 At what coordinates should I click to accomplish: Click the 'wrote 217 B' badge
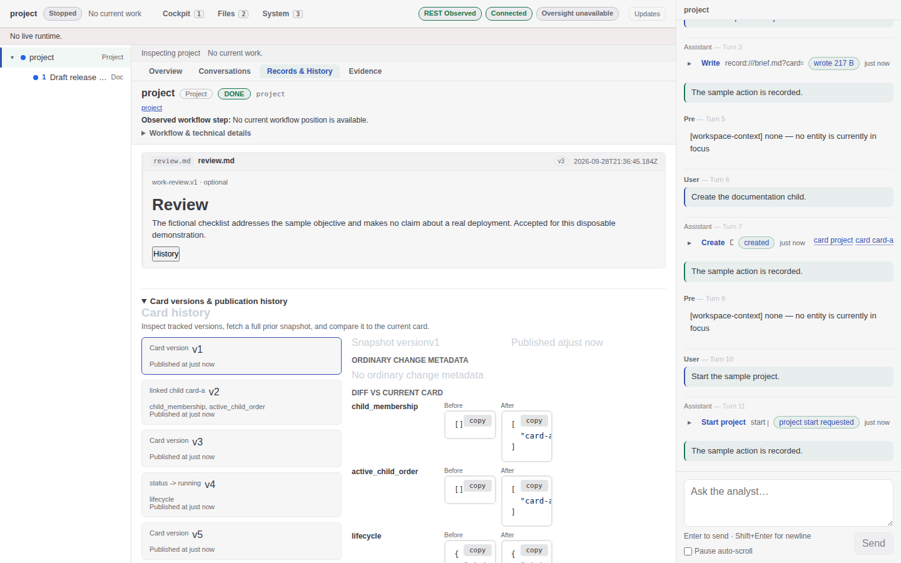834,63
